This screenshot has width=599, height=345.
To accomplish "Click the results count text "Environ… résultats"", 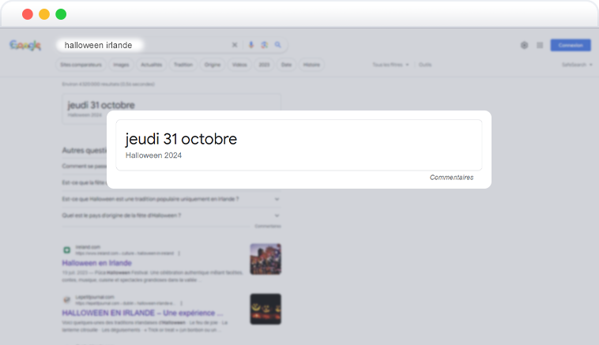I will (x=108, y=84).
